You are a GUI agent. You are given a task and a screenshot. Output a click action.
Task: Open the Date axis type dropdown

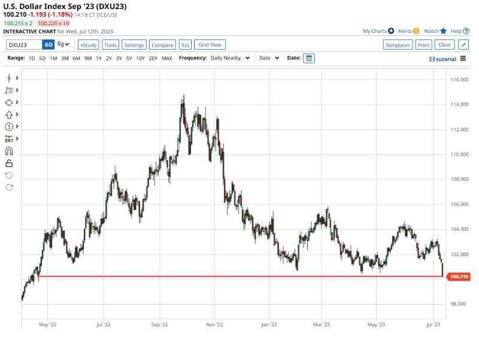(269, 58)
